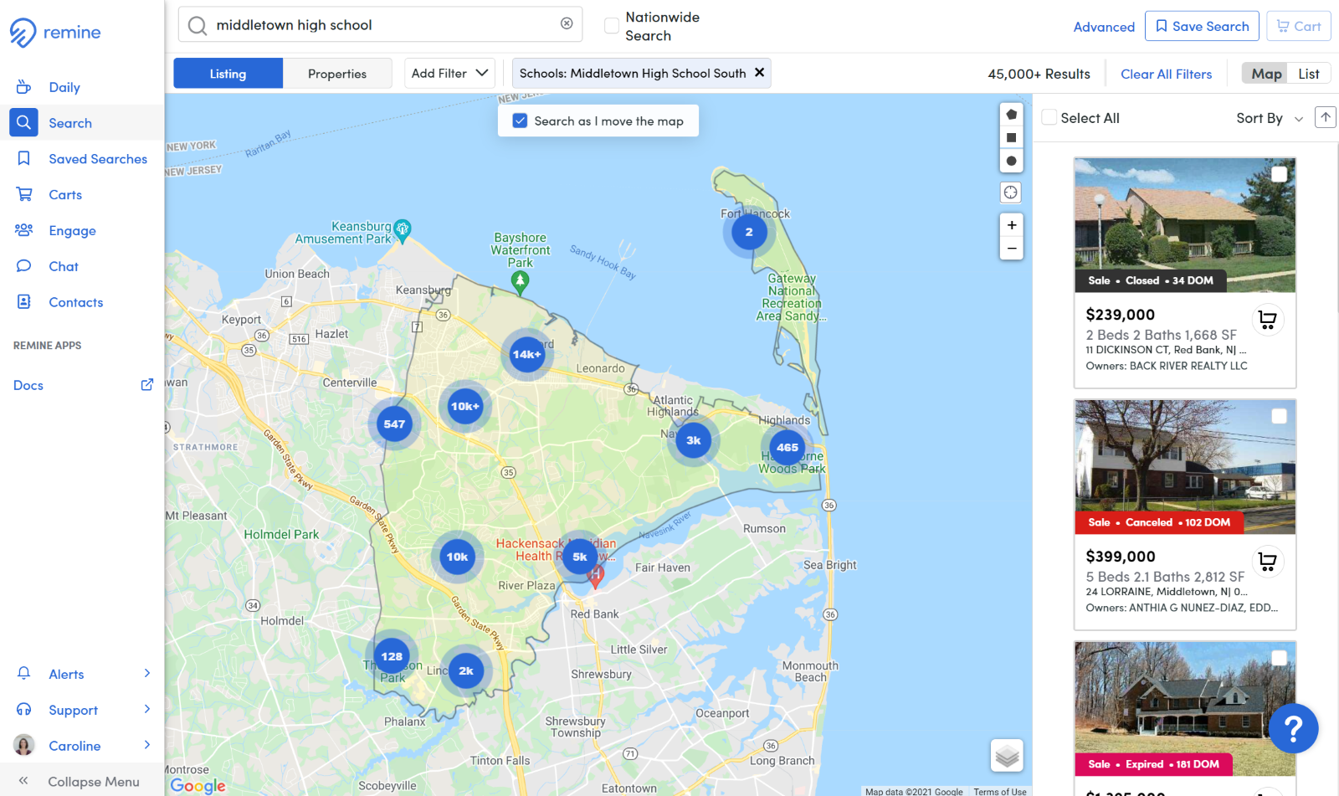Click in the search input field

(x=381, y=24)
